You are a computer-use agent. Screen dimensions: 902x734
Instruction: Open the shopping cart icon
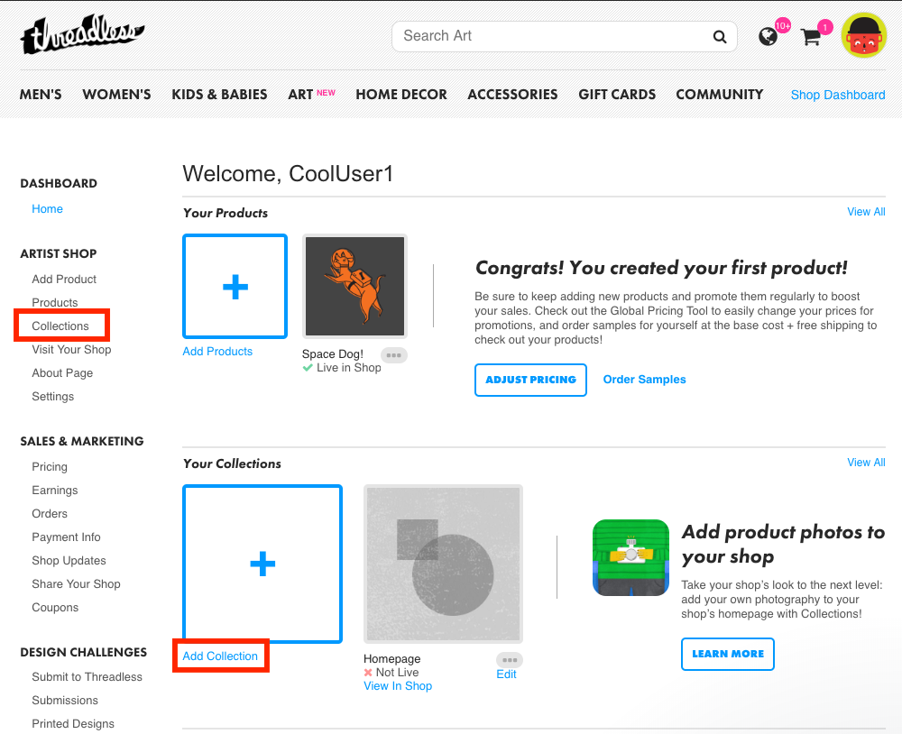pyautogui.click(x=811, y=37)
